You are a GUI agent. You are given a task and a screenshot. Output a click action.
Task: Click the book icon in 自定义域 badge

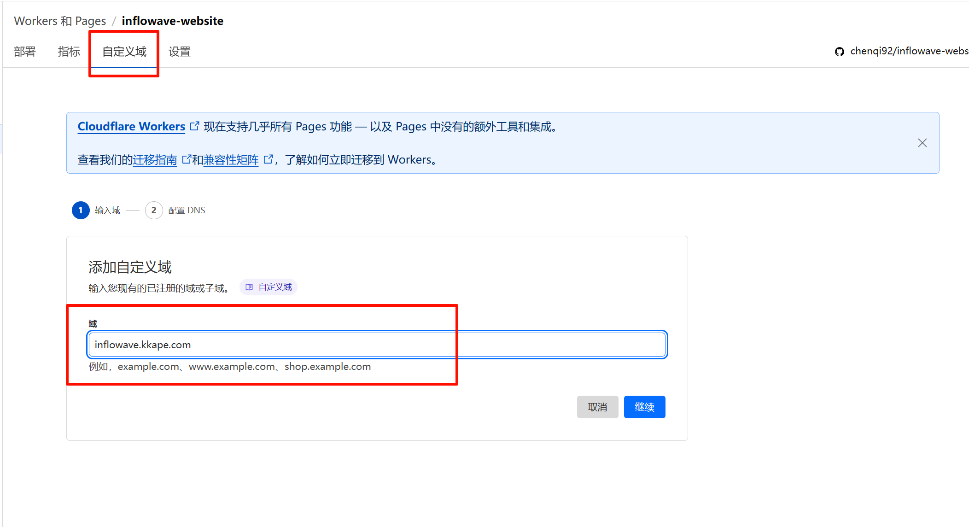[249, 287]
